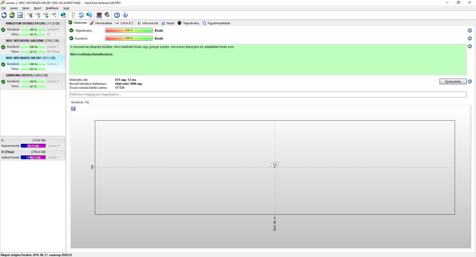
Task: Switch to the S.M.A.R.T. tab
Action: click(125, 23)
